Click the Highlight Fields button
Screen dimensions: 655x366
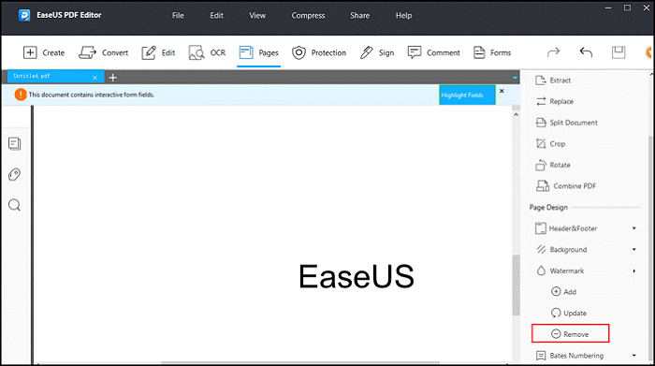pyautogui.click(x=467, y=95)
